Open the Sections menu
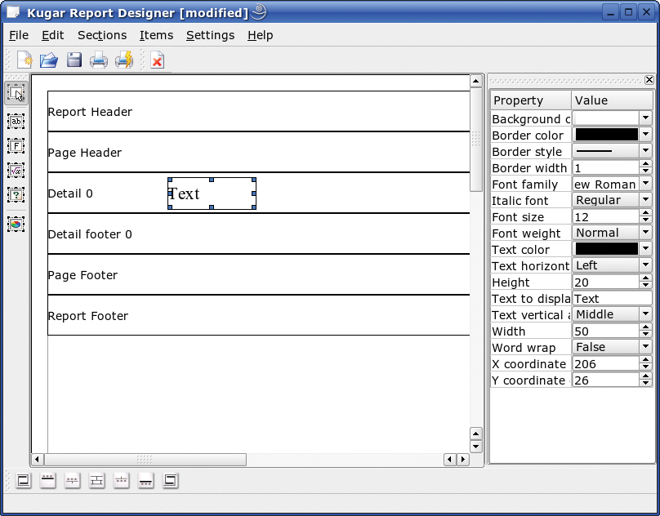The height and width of the screenshot is (516, 660). click(x=102, y=35)
